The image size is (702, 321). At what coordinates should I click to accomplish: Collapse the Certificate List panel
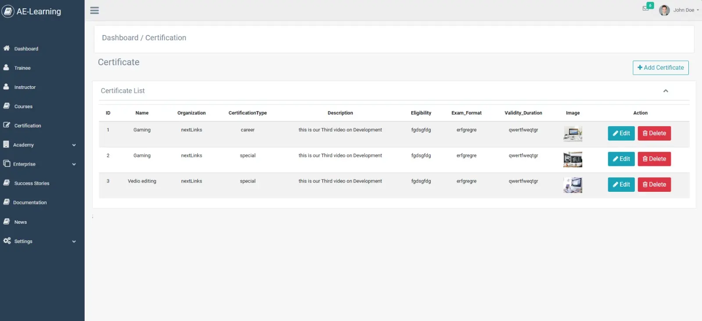point(666,91)
